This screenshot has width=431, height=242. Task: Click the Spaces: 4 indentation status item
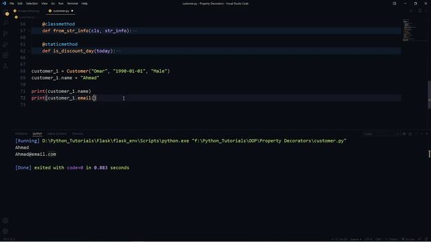click(x=356, y=239)
